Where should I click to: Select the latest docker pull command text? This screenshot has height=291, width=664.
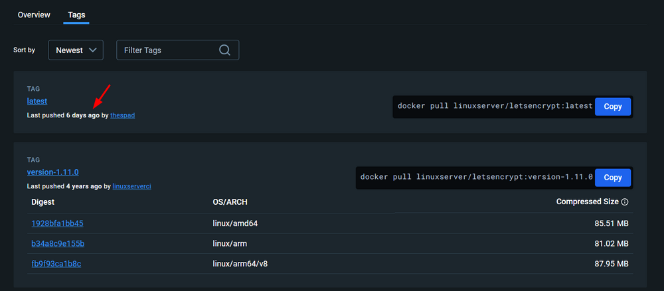click(495, 106)
